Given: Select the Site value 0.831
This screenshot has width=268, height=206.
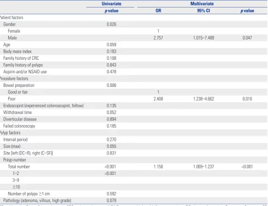Looking at the screenshot, I should 111,153.
